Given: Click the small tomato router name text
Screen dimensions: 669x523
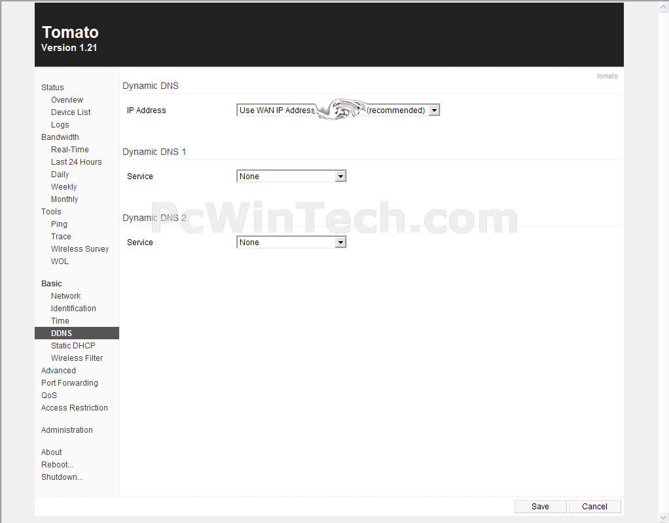Looking at the screenshot, I should click(607, 76).
